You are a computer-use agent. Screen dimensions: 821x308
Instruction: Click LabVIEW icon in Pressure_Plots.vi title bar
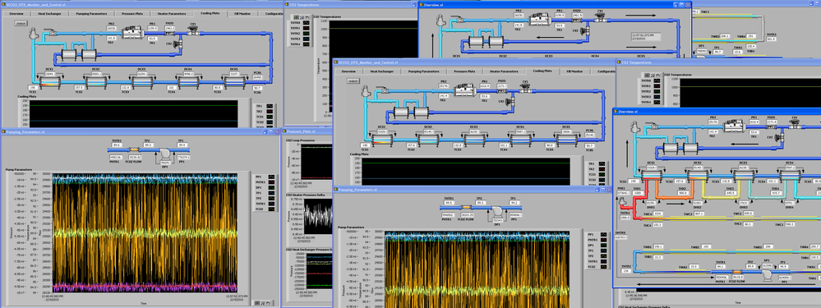tap(285, 131)
